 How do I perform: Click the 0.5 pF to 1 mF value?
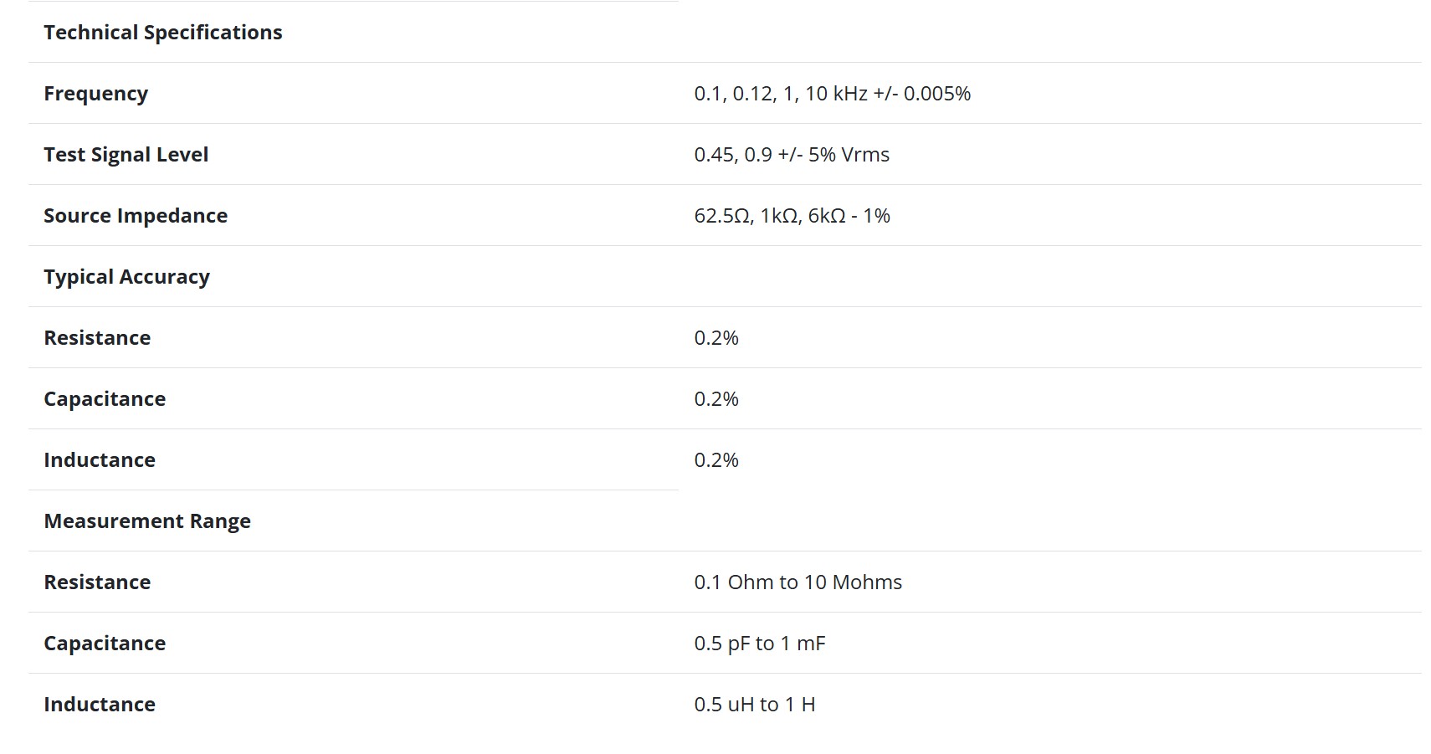[x=759, y=644]
